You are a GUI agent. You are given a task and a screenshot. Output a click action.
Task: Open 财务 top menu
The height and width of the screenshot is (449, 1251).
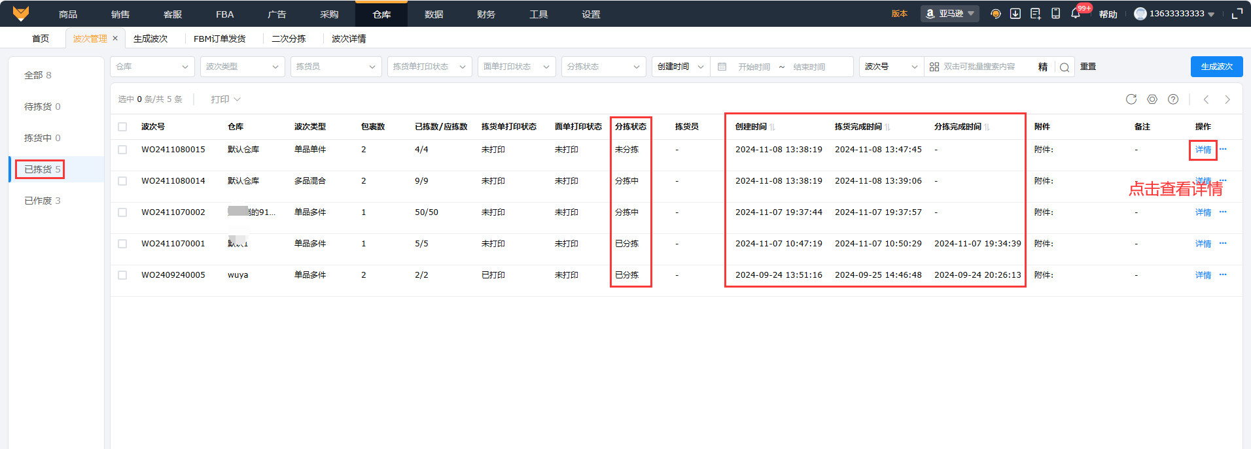click(x=486, y=14)
